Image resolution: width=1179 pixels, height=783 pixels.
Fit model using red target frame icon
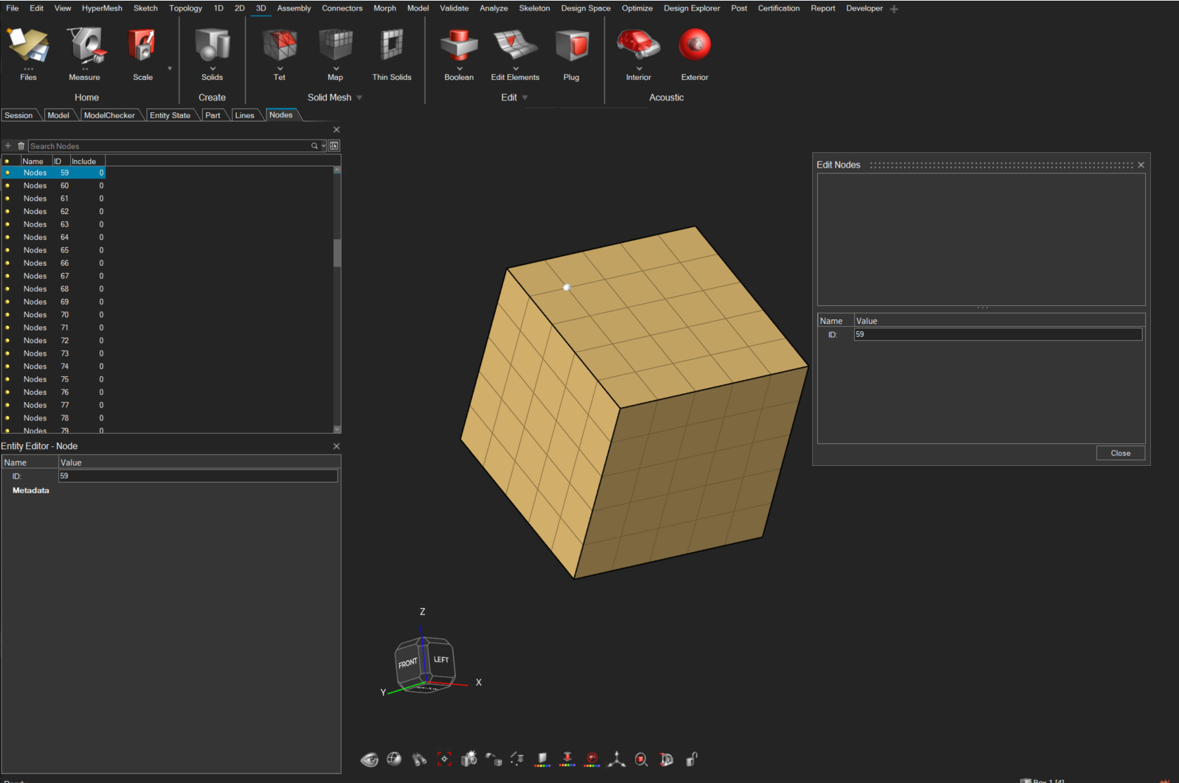[x=444, y=759]
